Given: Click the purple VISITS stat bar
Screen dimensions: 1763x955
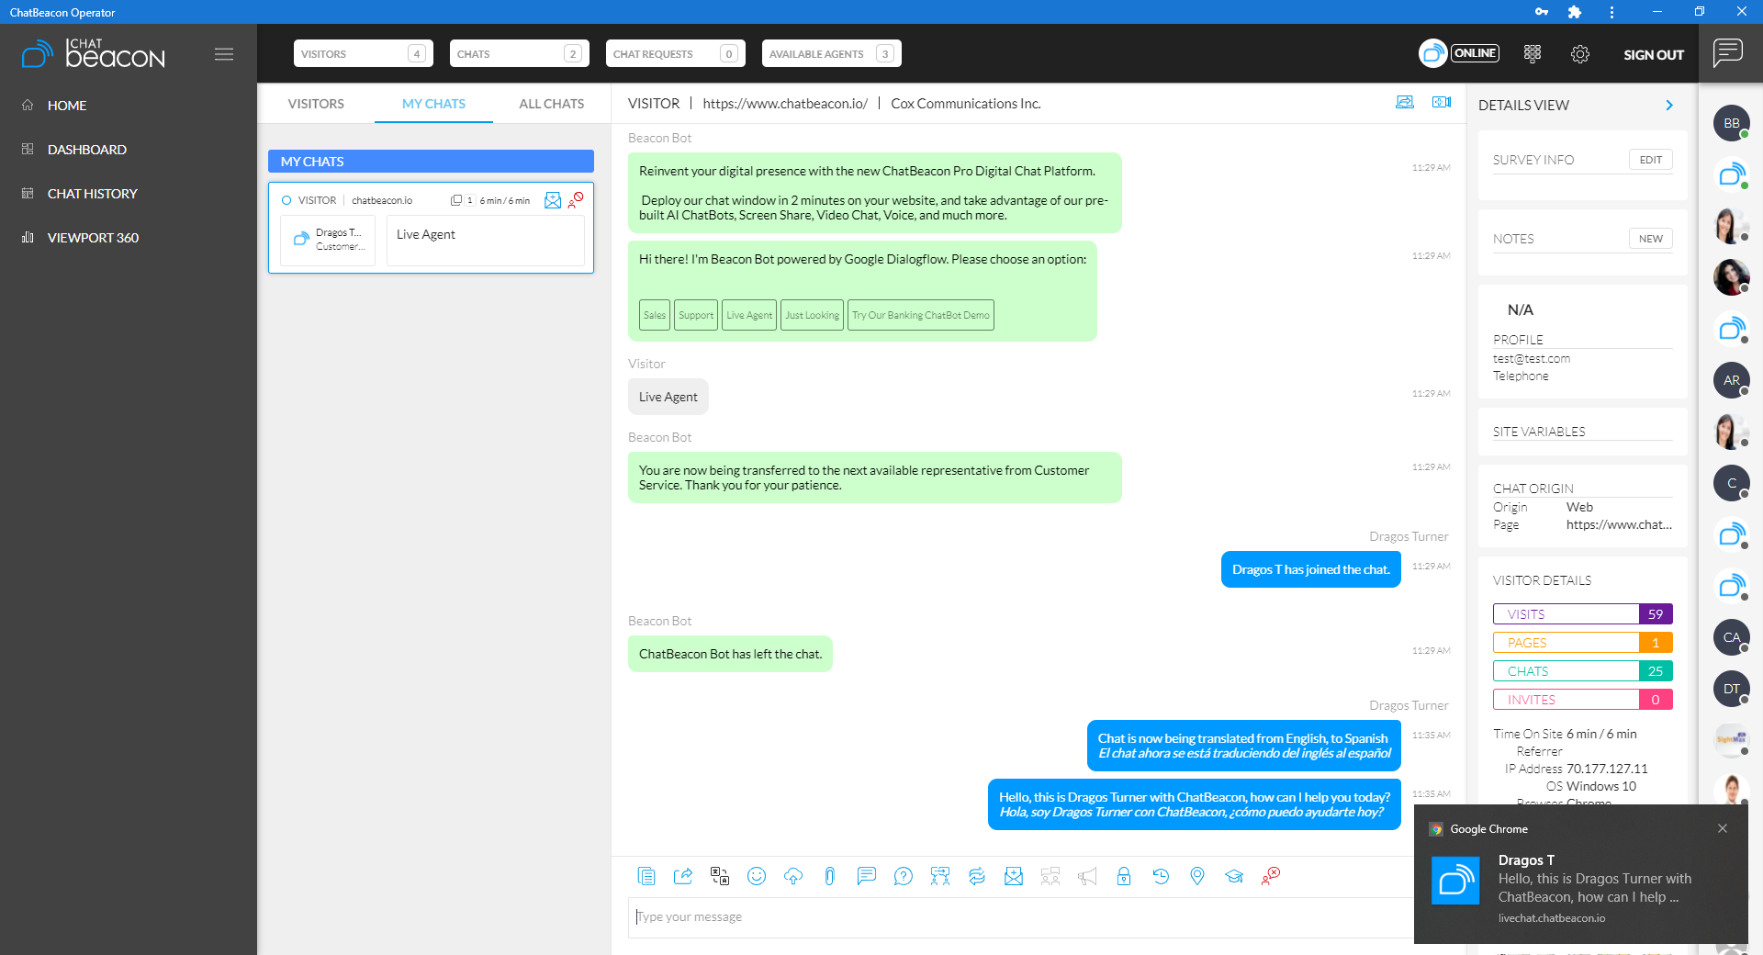Looking at the screenshot, I should 1582,614.
